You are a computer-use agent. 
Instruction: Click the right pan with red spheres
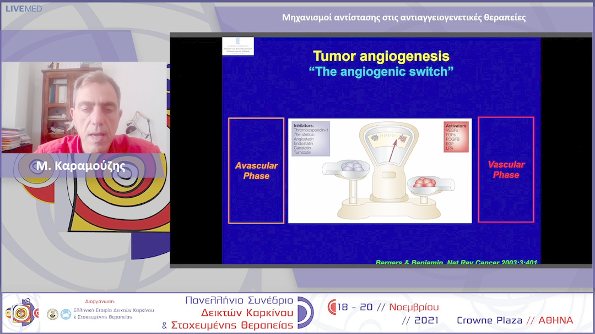point(431,184)
